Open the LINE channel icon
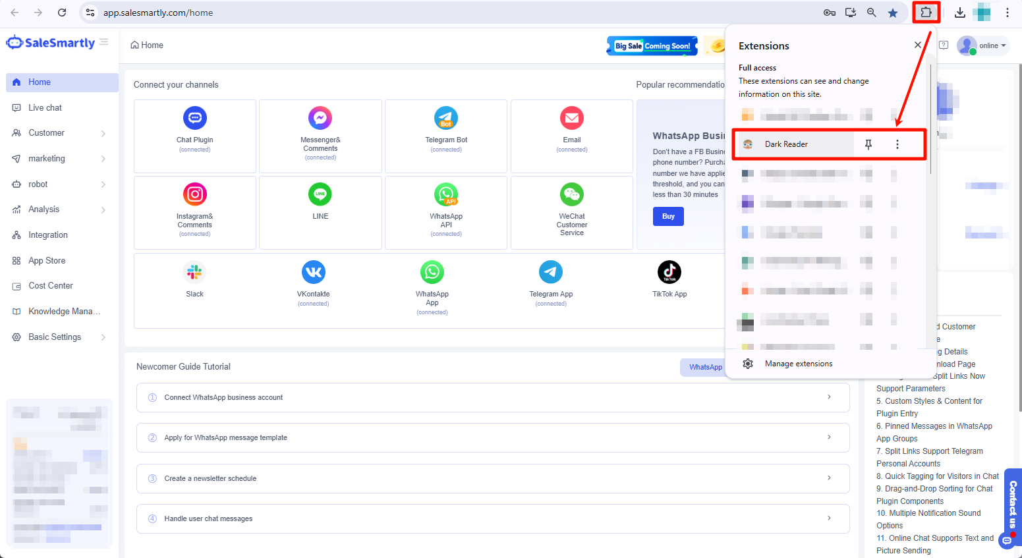This screenshot has height=558, width=1022. [x=320, y=194]
